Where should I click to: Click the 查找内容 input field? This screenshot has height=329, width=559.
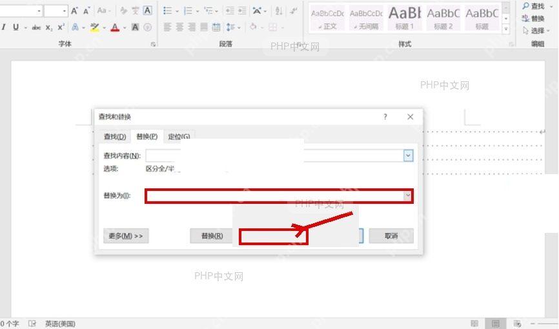pyautogui.click(x=274, y=155)
